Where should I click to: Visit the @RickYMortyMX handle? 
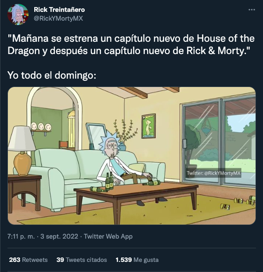(x=58, y=18)
